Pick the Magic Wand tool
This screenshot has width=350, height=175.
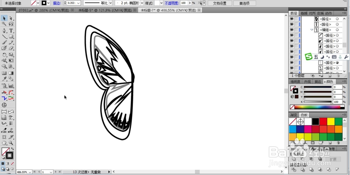4,24
